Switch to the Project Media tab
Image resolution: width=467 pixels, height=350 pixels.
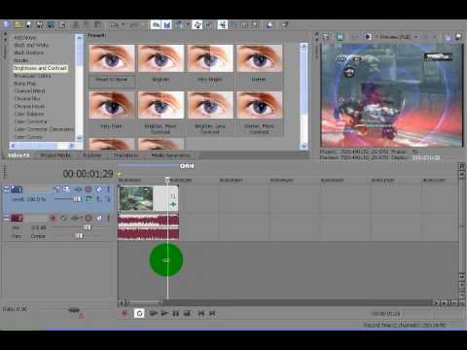55,156
